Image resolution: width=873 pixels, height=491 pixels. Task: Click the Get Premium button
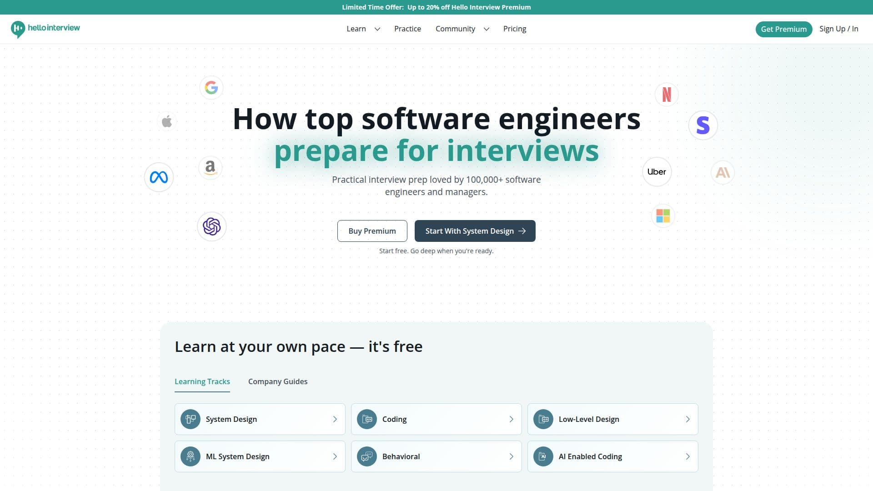(783, 29)
